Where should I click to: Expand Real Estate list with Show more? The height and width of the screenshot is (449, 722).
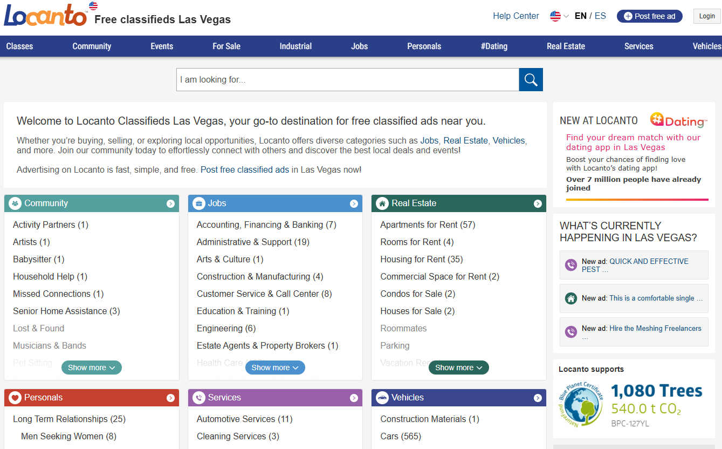pos(459,368)
